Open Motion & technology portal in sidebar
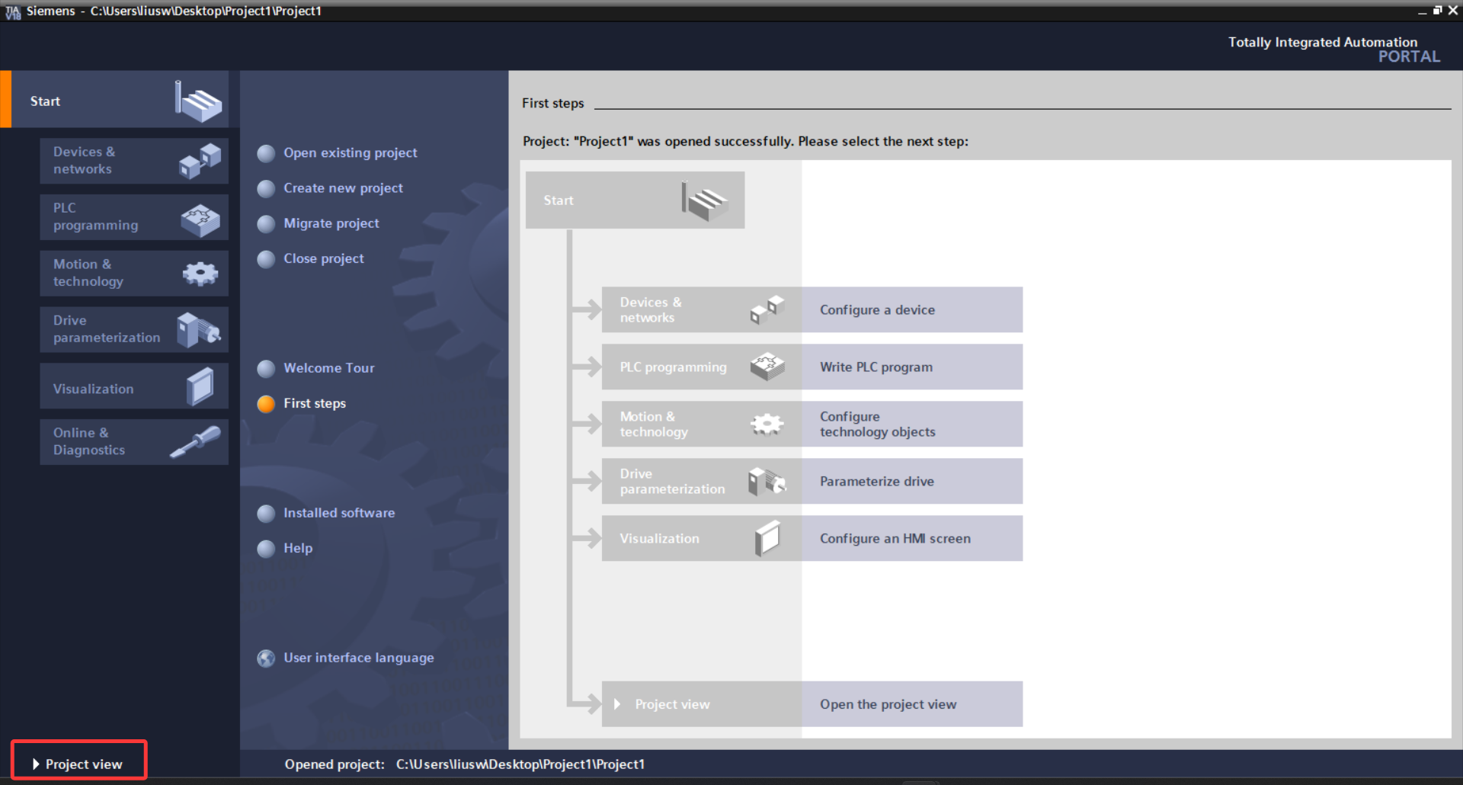The height and width of the screenshot is (785, 1463). pyautogui.click(x=134, y=273)
